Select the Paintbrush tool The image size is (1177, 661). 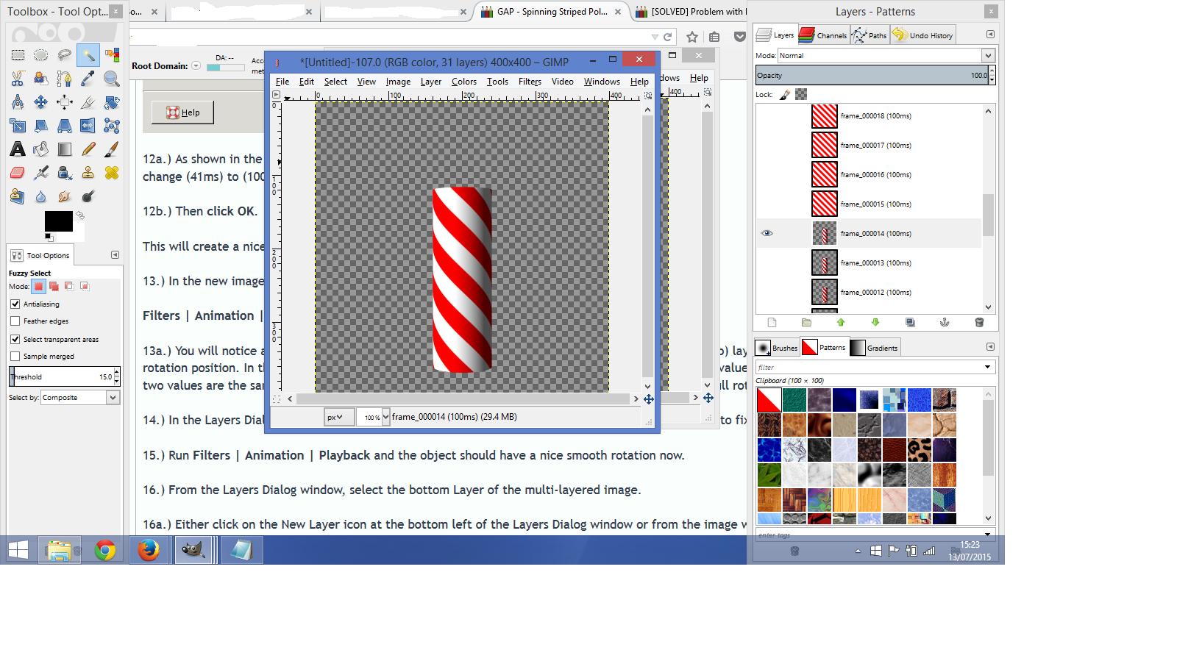coord(112,149)
